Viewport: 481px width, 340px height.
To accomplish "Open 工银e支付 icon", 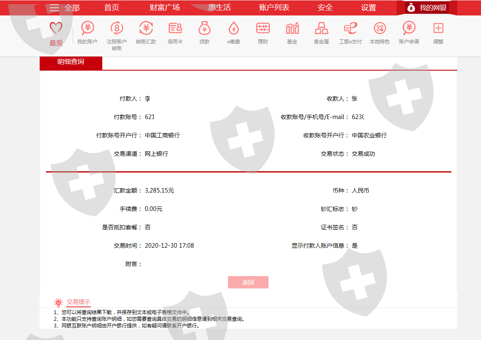I will [x=350, y=28].
